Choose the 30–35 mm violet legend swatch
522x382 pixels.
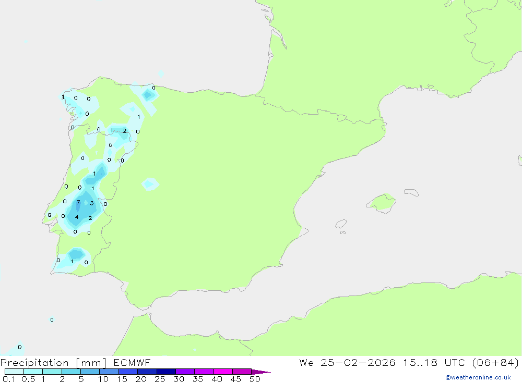pos(185,372)
